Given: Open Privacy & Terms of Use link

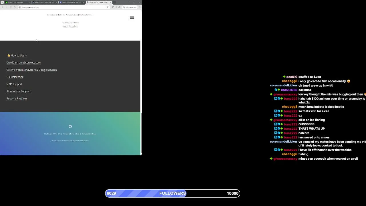Looking at the screenshot, I should (x=71, y=134).
